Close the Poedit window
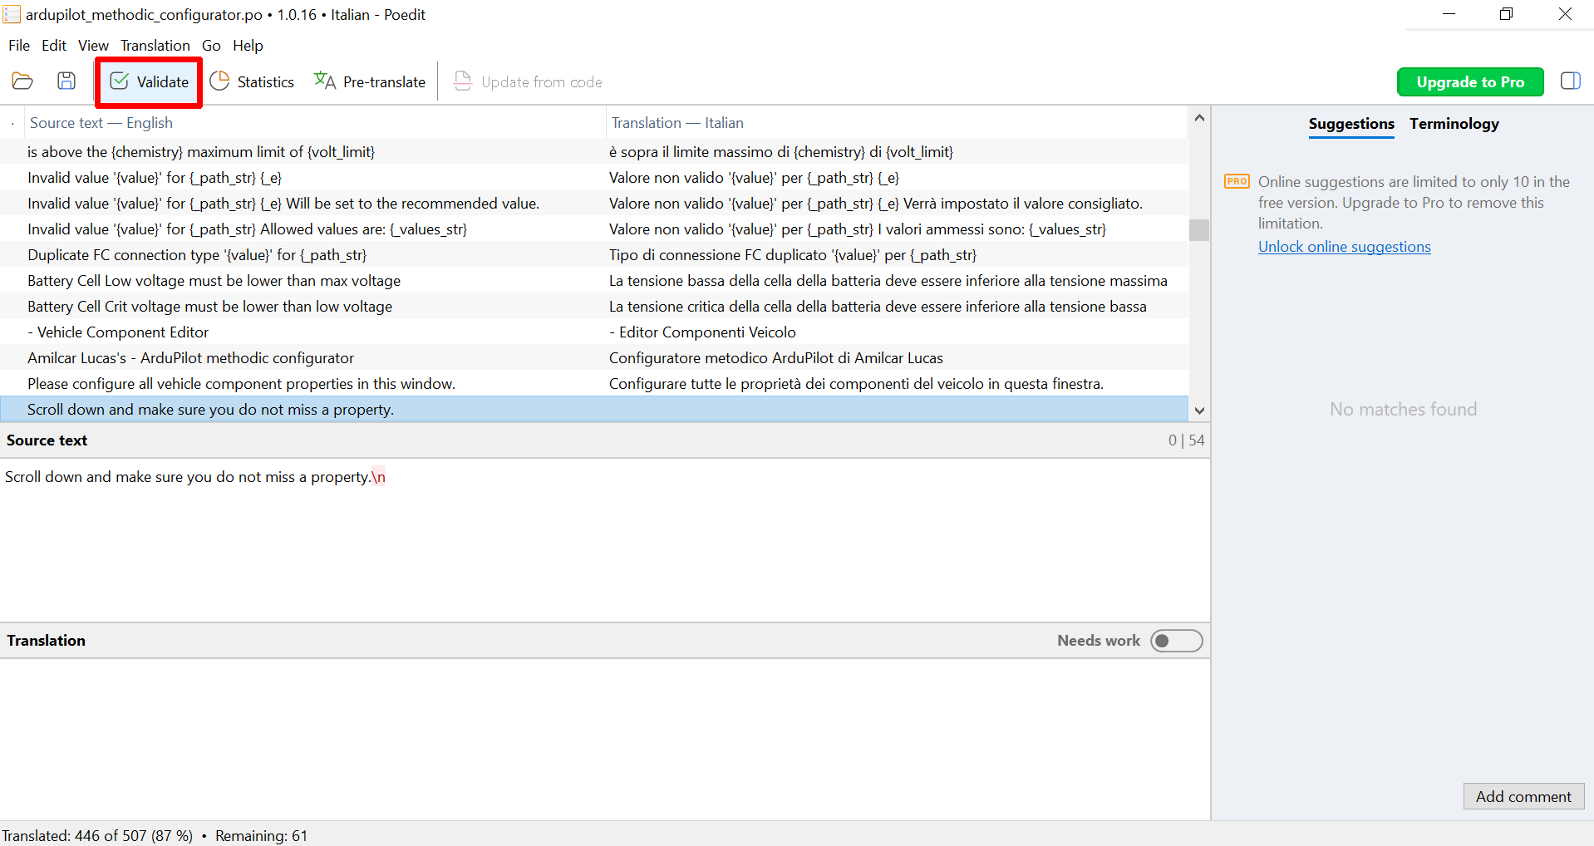1594x846 pixels. (1565, 14)
